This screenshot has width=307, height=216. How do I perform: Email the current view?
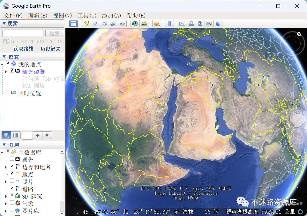click(x=182, y=24)
